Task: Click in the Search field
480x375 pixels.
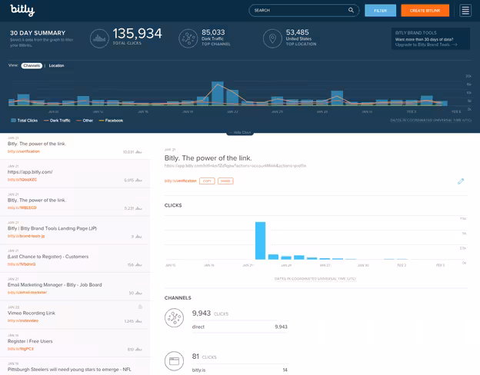Action: click(304, 11)
